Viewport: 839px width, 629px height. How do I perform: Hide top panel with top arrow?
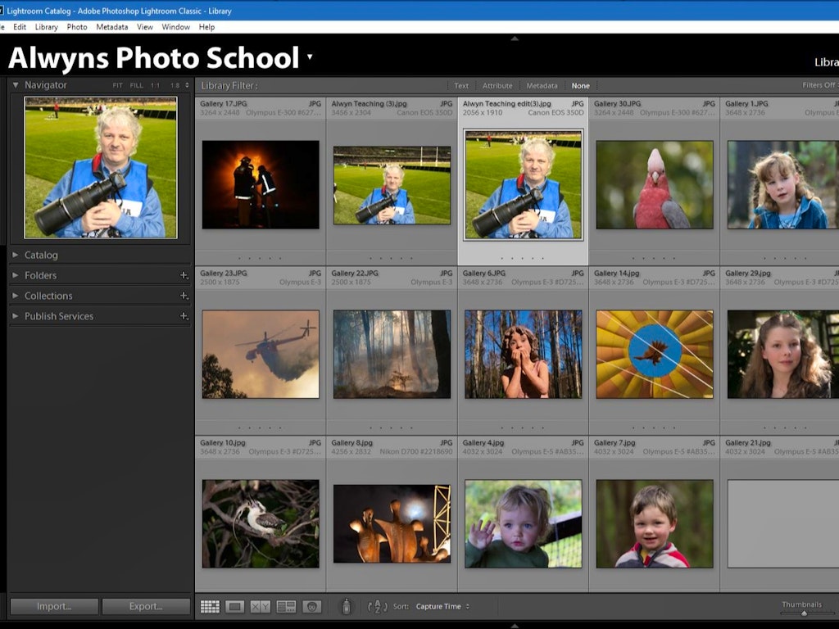[x=515, y=38]
